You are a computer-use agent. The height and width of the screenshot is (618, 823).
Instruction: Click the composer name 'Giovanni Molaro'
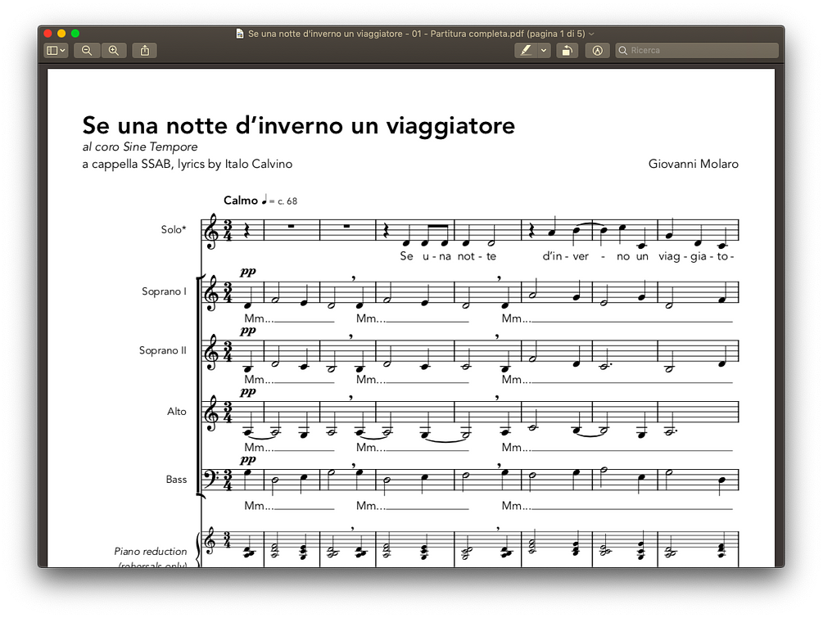[694, 164]
